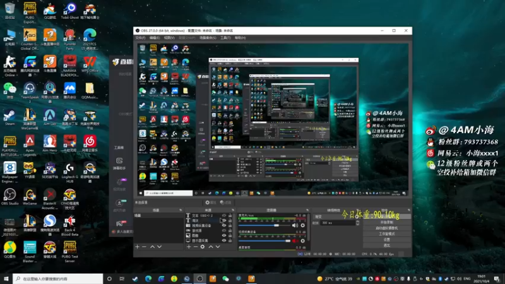Open Task View on the taskbar

click(122, 278)
